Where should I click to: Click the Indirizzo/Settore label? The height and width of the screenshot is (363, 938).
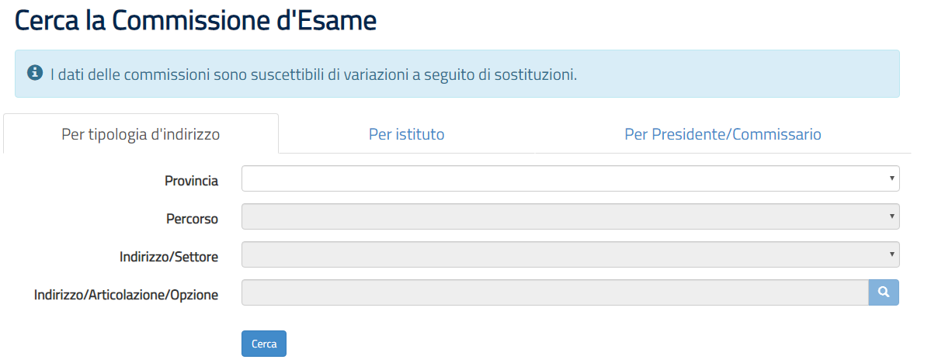pos(168,257)
